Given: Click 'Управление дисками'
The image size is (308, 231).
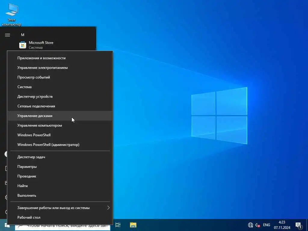Looking at the screenshot, I should click(60, 116).
